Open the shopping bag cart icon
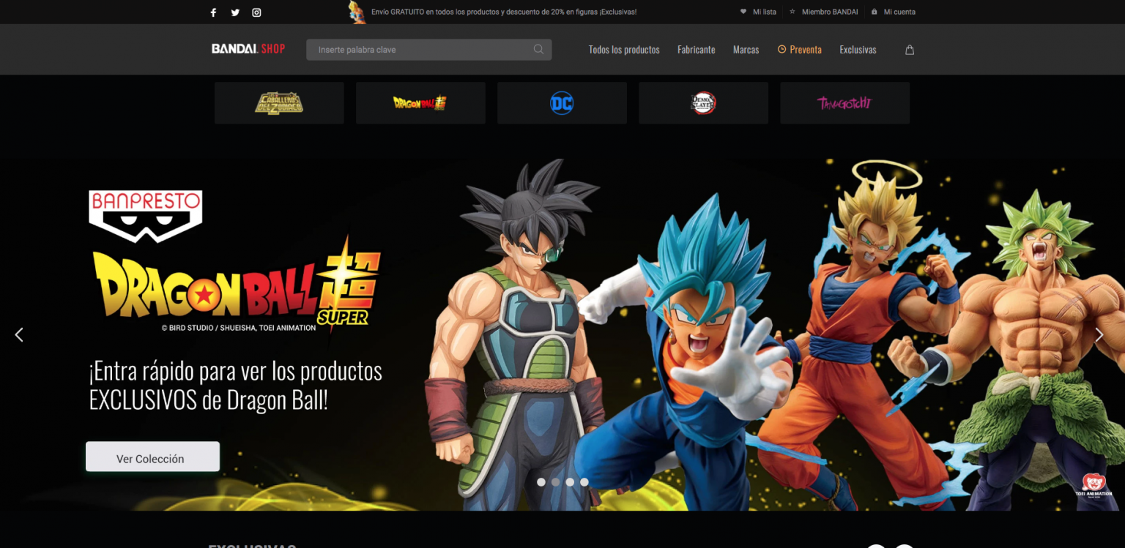The image size is (1125, 548). (x=910, y=50)
